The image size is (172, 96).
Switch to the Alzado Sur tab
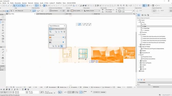coord(96,14)
